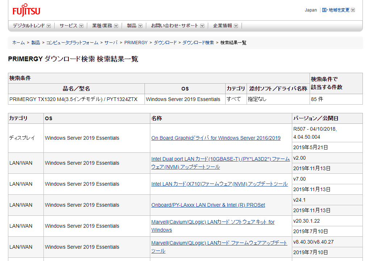
Task: Open Intel Dual port LAN カード firmware link
Action: 221,163
